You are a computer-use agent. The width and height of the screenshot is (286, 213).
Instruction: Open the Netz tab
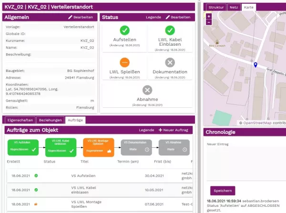coord(234,7)
